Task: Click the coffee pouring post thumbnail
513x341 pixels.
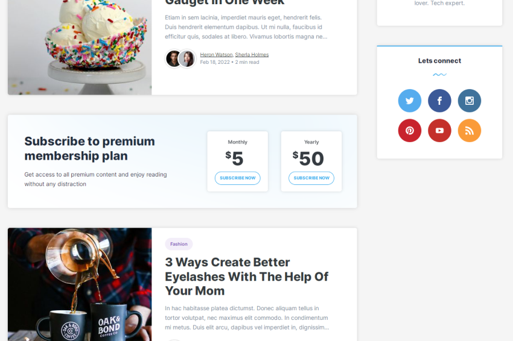Action: coord(80,284)
